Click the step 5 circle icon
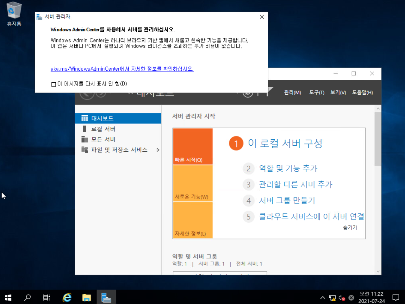 coord(249,217)
